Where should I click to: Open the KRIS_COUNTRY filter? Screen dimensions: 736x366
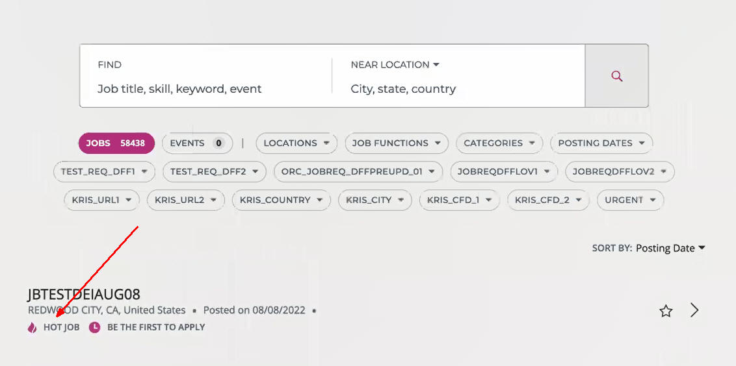point(281,200)
